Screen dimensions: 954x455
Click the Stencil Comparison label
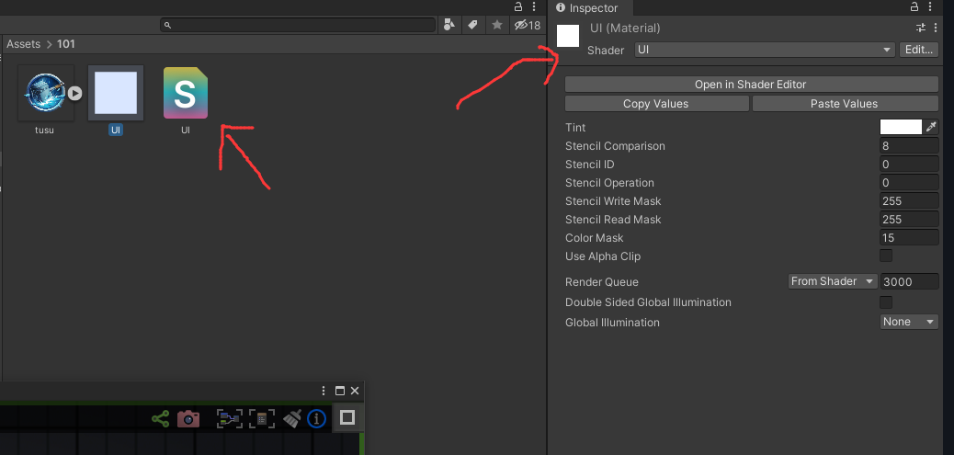[615, 146]
